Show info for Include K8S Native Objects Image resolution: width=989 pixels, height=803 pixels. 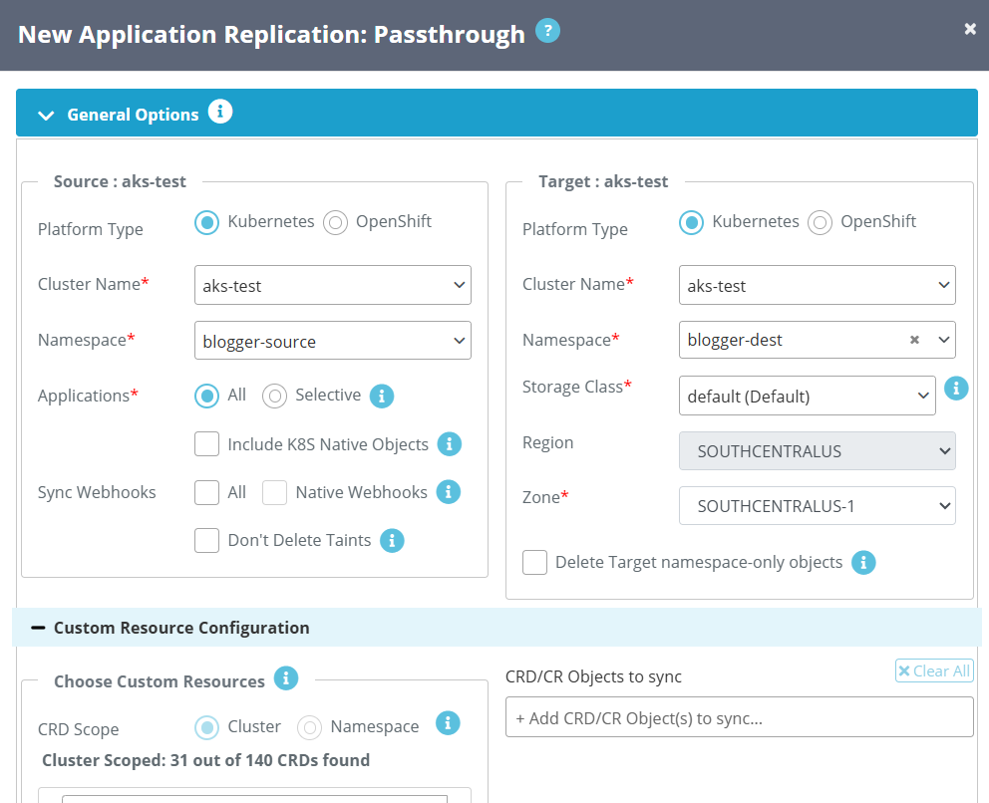pos(449,444)
